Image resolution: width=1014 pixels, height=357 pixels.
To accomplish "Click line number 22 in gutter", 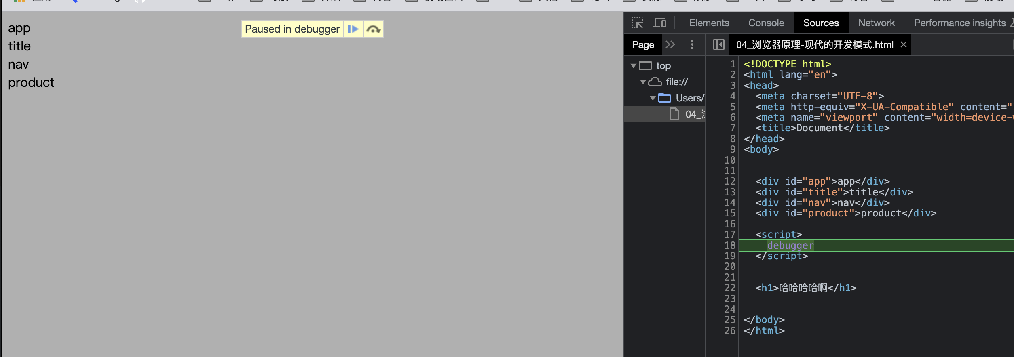I will pyautogui.click(x=730, y=288).
